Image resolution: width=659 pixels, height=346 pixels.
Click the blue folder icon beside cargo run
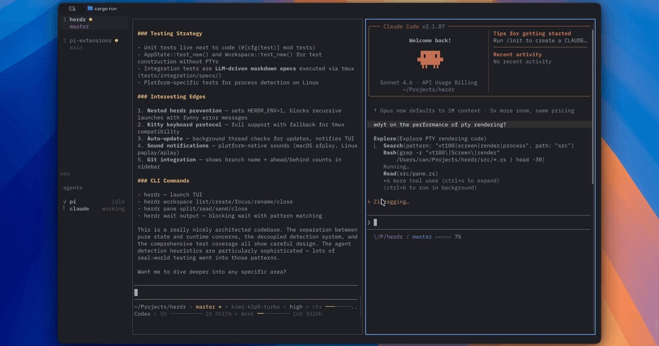click(x=91, y=8)
